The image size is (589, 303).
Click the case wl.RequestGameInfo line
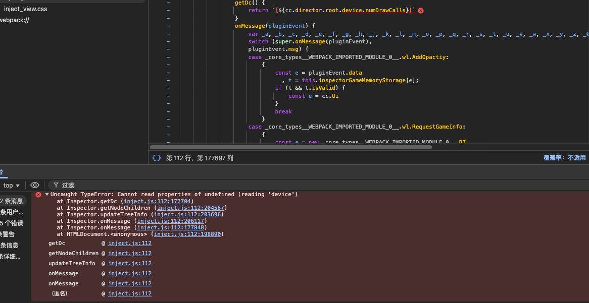(357, 127)
